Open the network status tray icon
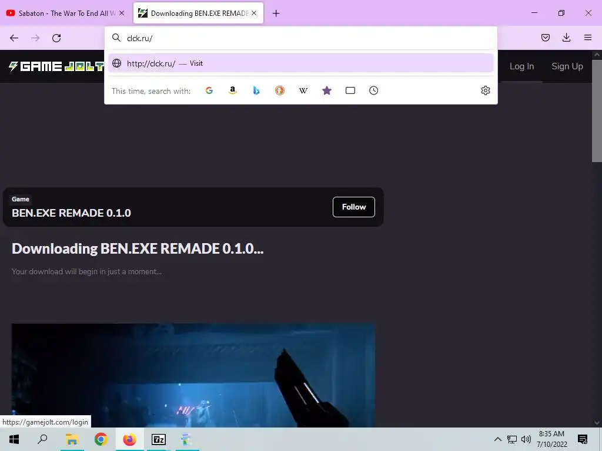This screenshot has height=451, width=602. [512, 439]
